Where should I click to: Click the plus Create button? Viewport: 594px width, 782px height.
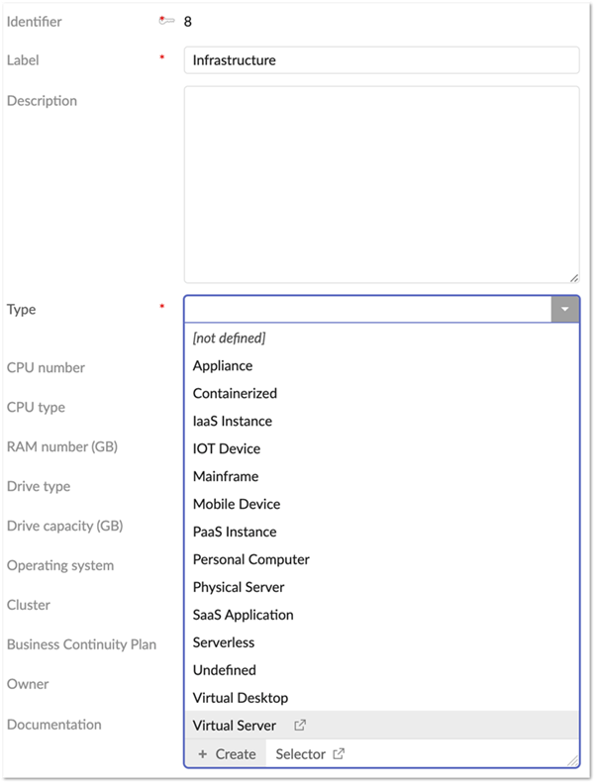[226, 754]
